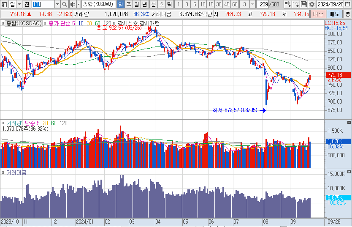The width and height of the screenshot is (352, 227).
Task: Toggle the 종가 단순 moving average checkbox
Action: [x=45, y=23]
